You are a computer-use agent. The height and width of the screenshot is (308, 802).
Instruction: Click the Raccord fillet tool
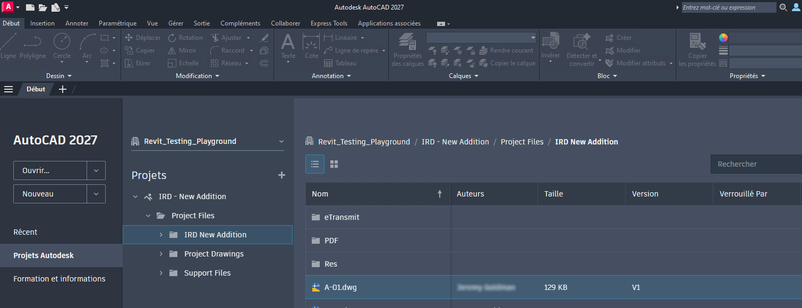(227, 50)
